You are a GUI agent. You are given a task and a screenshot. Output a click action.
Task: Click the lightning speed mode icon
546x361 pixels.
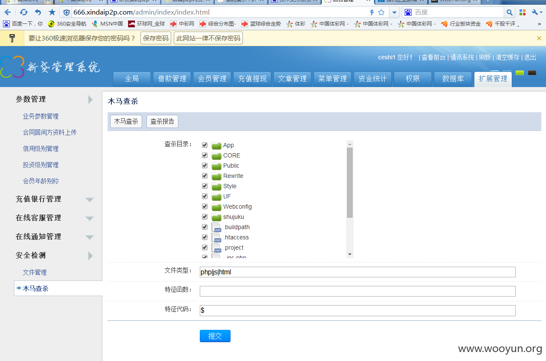tap(371, 12)
